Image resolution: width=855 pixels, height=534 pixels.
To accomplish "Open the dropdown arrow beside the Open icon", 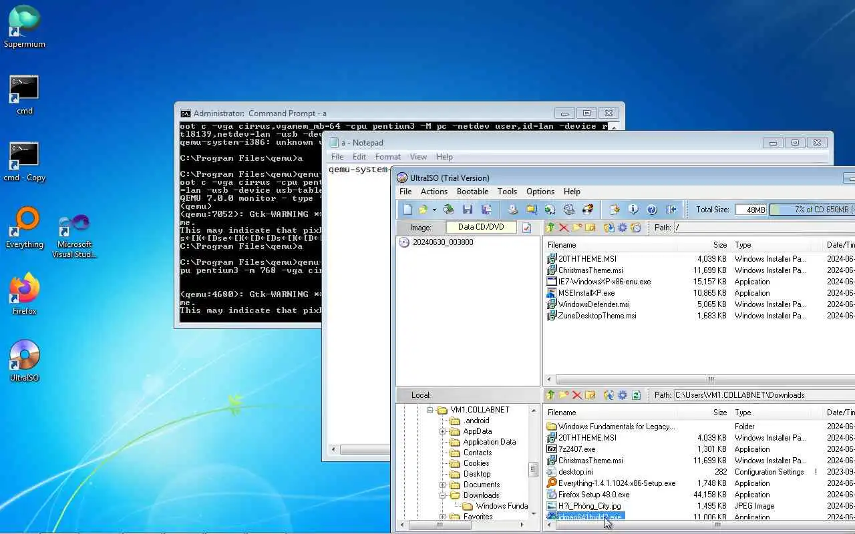I will click(x=434, y=210).
